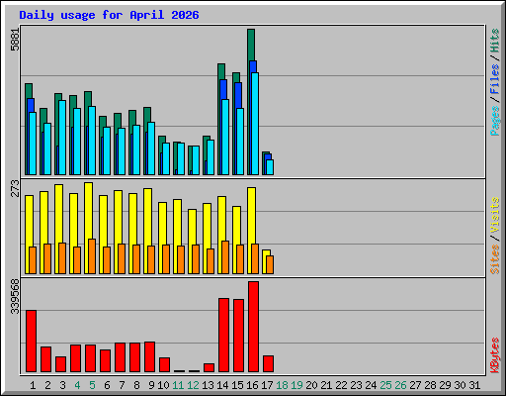Image resolution: width=506 pixels, height=396 pixels.
Task: Click the 5881 hits axis value
Action: 15,40
